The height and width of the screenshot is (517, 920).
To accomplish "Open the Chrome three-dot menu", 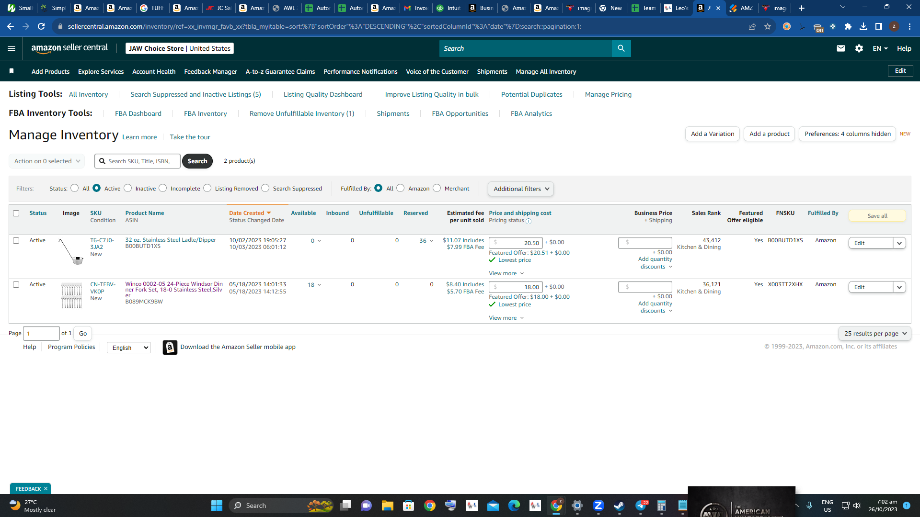I will coord(909,27).
